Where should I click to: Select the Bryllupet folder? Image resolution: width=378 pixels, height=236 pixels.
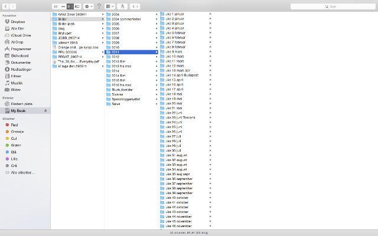pos(78,33)
